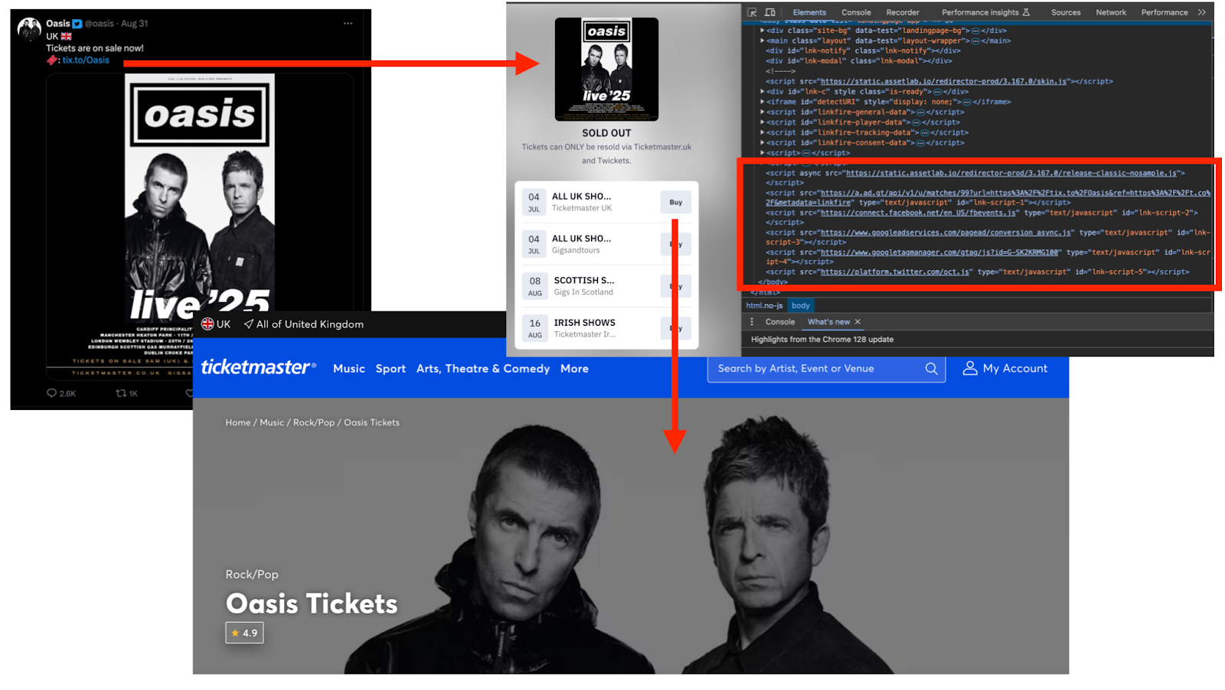Expand the main class="layout" node
Screen dimensions: 1225x690
[x=763, y=41]
